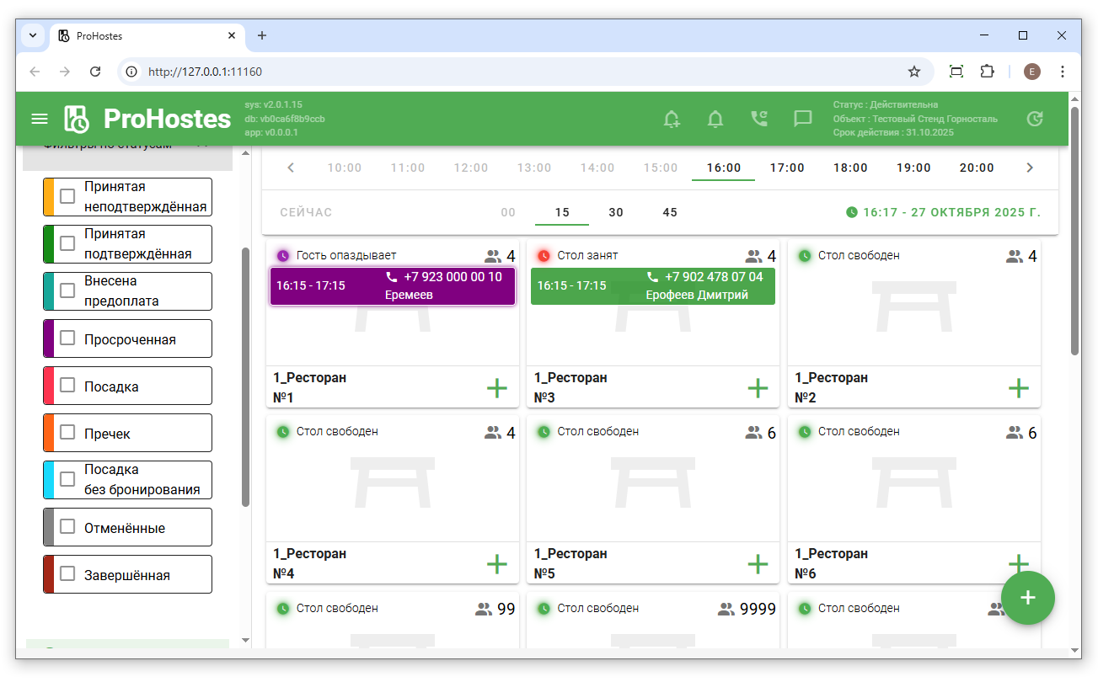Click the purple Еремеев reservation block
Viewport: 1098px width, 682px height.
392,286
